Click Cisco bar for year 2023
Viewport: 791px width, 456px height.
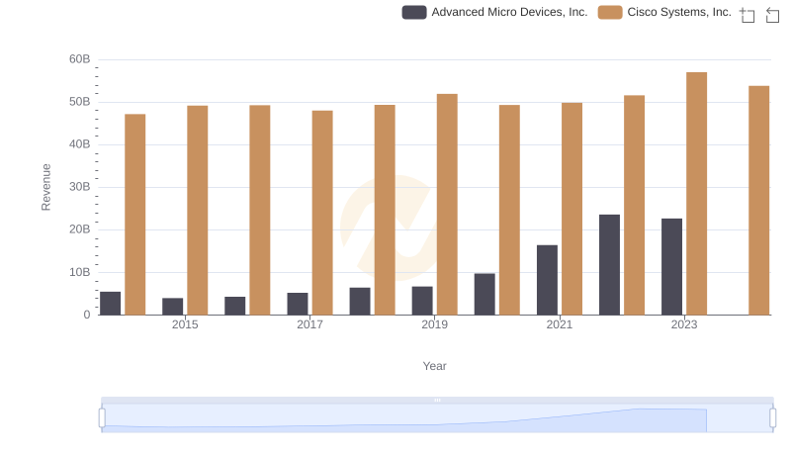coord(696,194)
